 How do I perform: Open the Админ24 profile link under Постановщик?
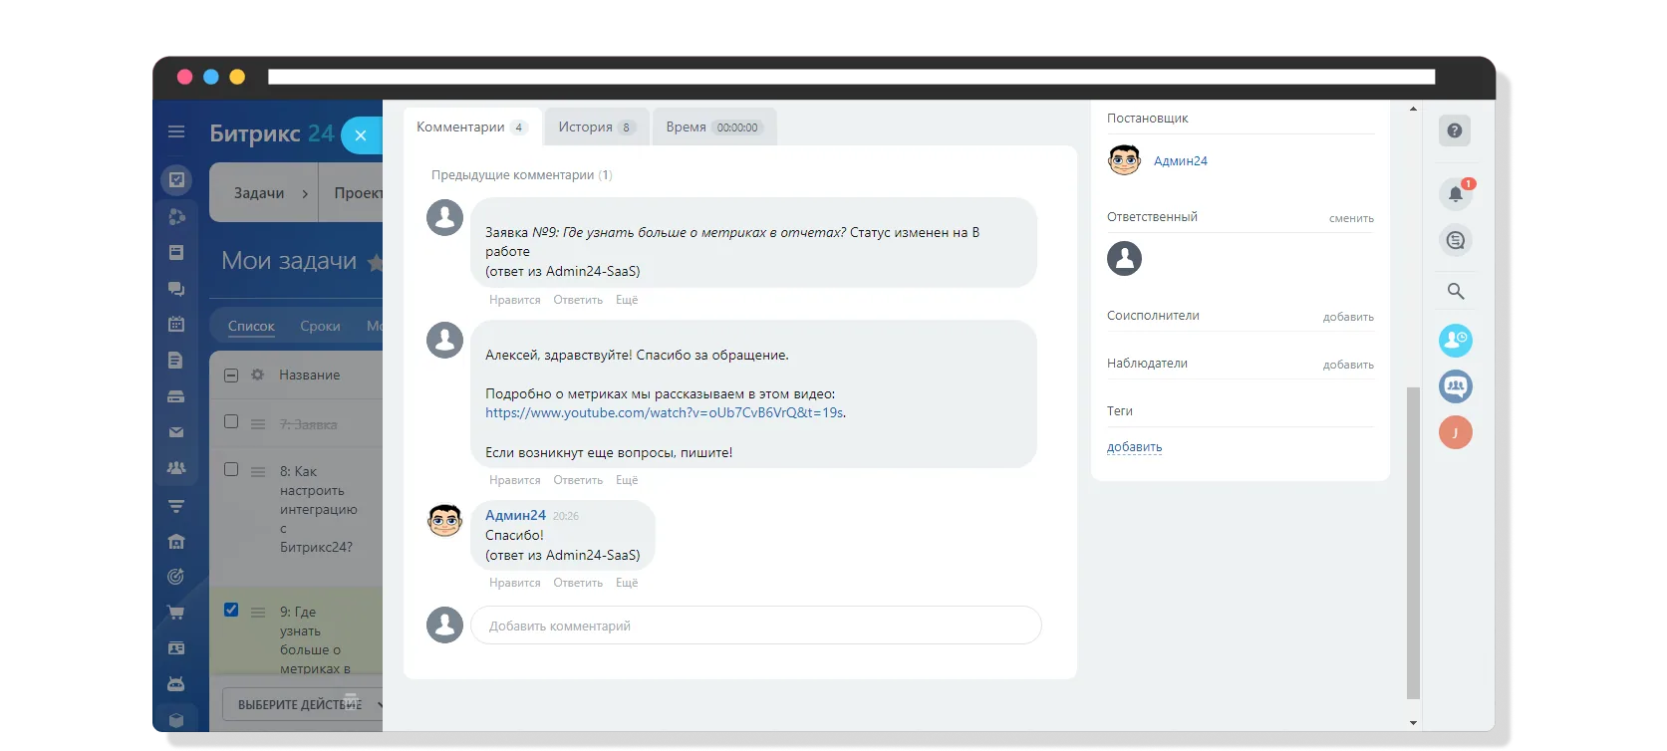point(1181,160)
